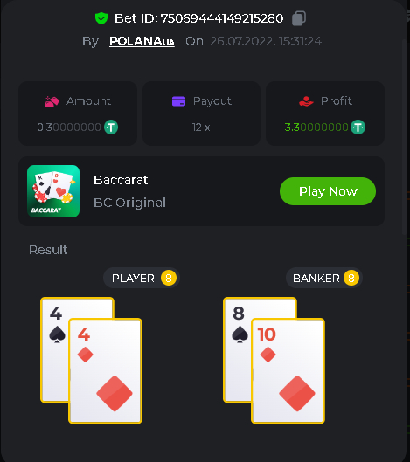
Task: Copy the Bet ID to clipboard
Action: click(x=299, y=18)
